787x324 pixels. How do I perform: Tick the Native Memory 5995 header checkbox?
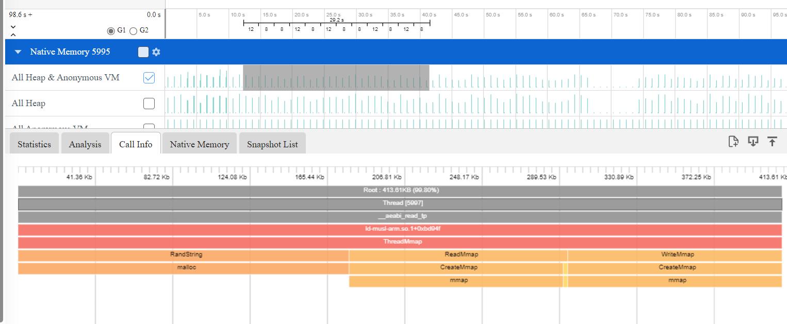pyautogui.click(x=143, y=52)
